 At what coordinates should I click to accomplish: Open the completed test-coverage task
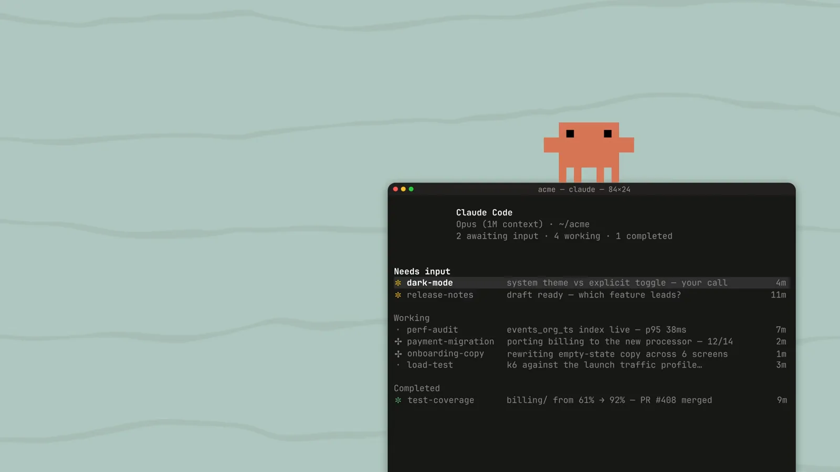591,400
